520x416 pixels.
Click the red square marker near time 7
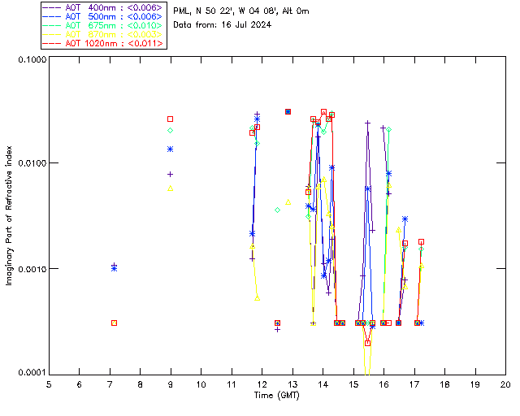[114, 323]
